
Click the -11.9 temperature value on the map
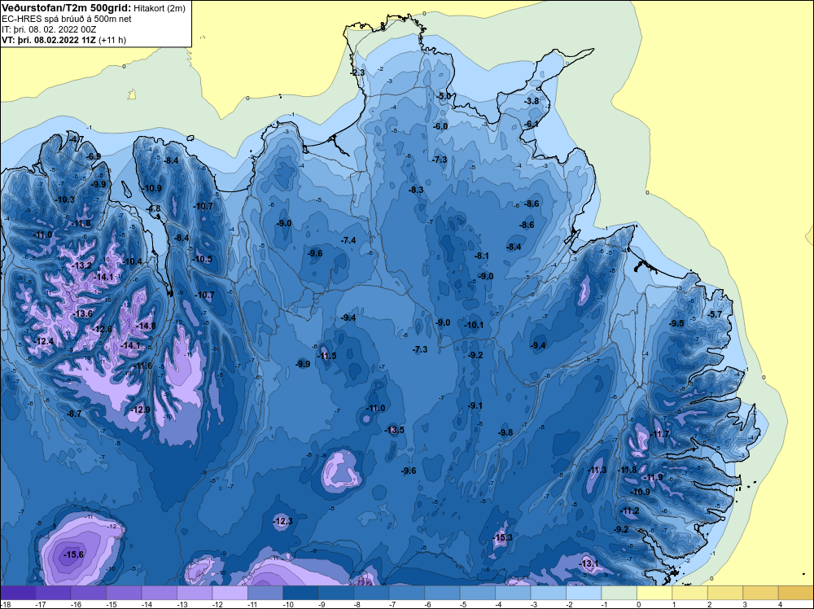(x=653, y=477)
